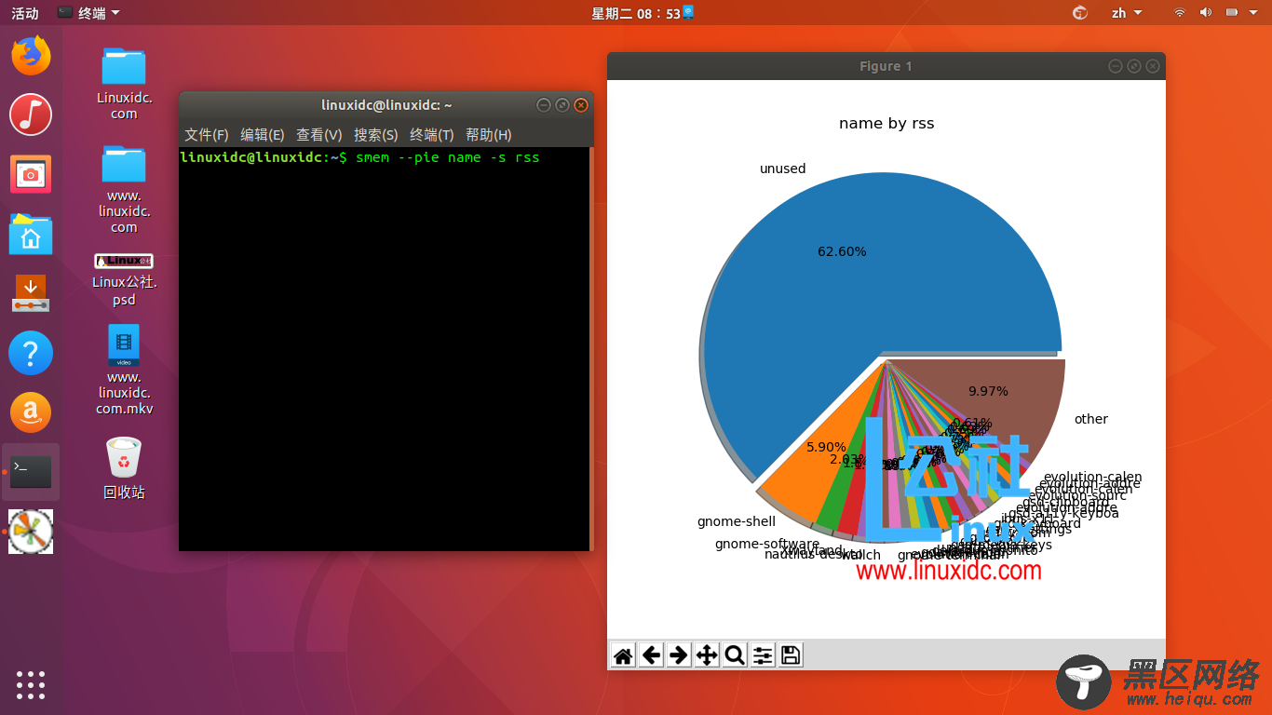Screen dimensions: 1272x715
Task: Open the 终端(T) menu in terminal
Action: coord(432,135)
